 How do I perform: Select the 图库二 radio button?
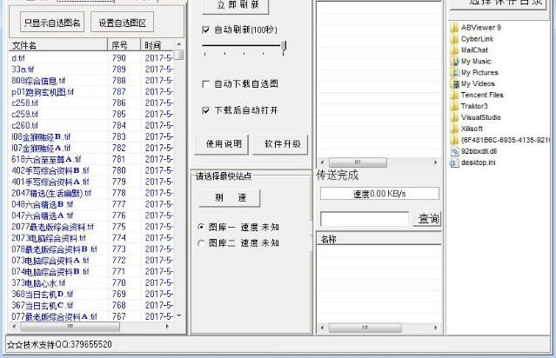[x=201, y=243]
